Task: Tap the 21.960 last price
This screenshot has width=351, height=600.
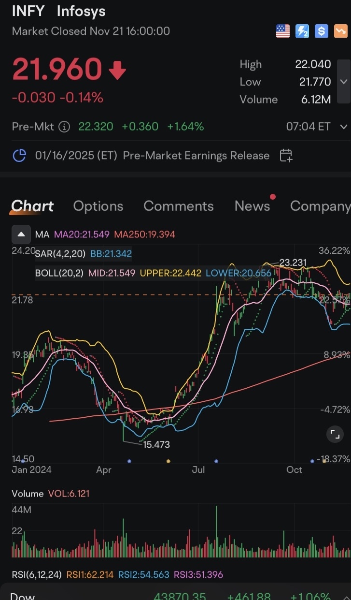Action: click(x=57, y=70)
